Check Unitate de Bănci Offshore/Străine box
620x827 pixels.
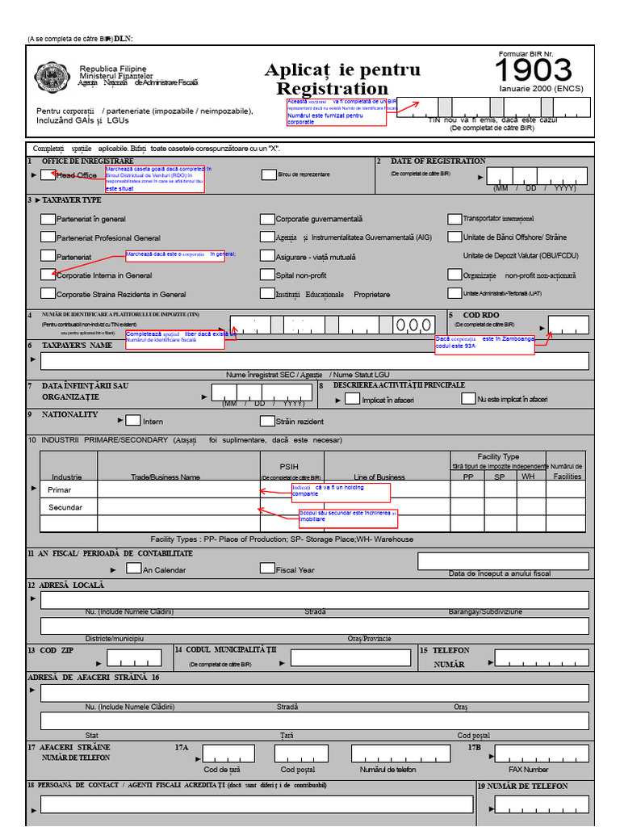click(455, 237)
